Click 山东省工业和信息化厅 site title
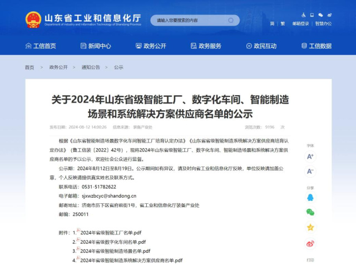The width and height of the screenshot is (356, 265). coord(93,18)
